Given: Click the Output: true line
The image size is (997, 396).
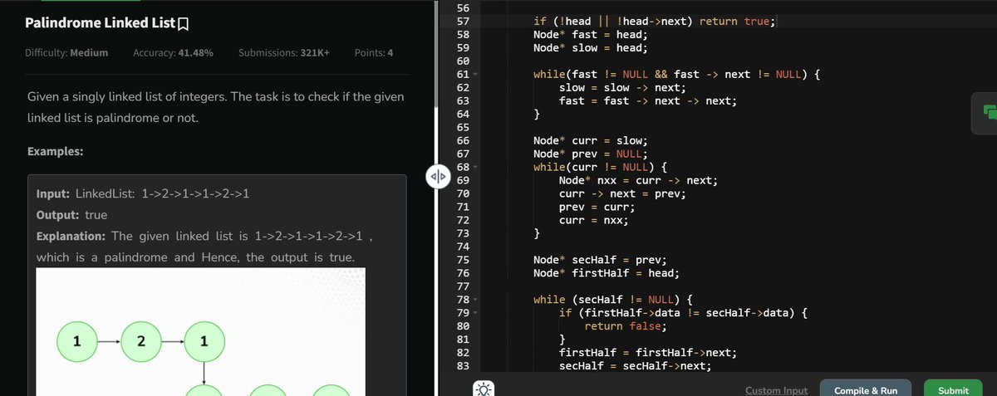Looking at the screenshot, I should click(71, 216).
